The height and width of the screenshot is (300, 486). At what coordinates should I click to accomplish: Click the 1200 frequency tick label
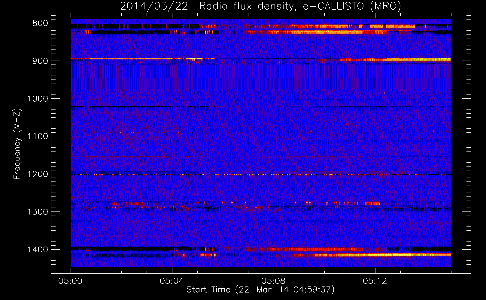pyautogui.click(x=38, y=174)
